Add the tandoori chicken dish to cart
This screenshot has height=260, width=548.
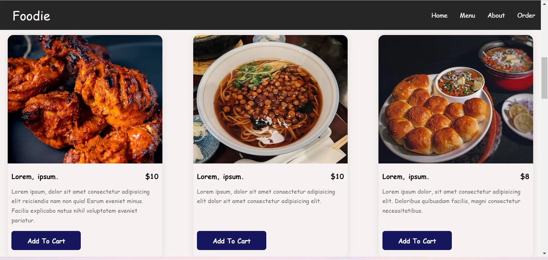pyautogui.click(x=46, y=241)
